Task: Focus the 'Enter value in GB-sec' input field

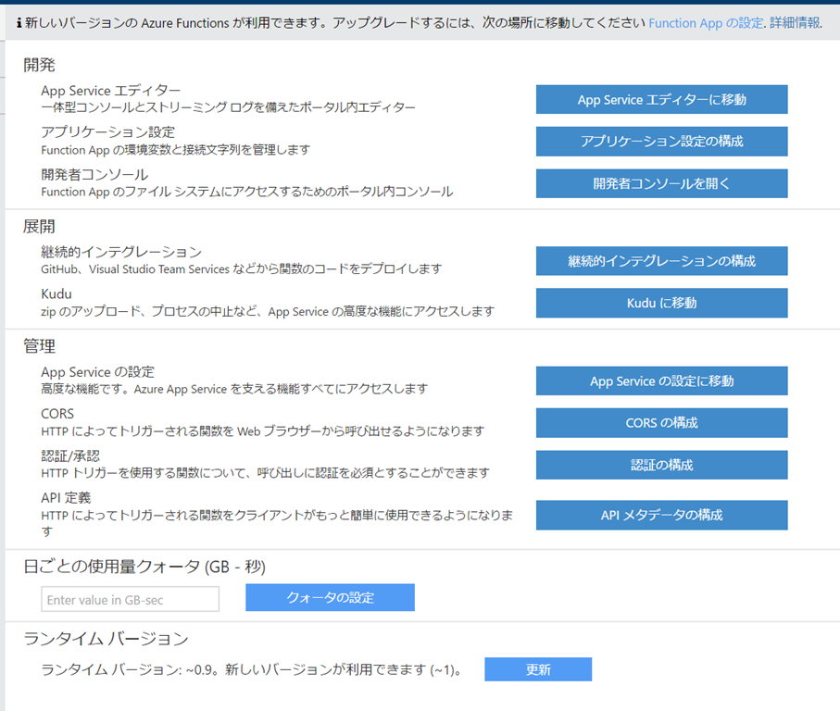Action: click(131, 600)
